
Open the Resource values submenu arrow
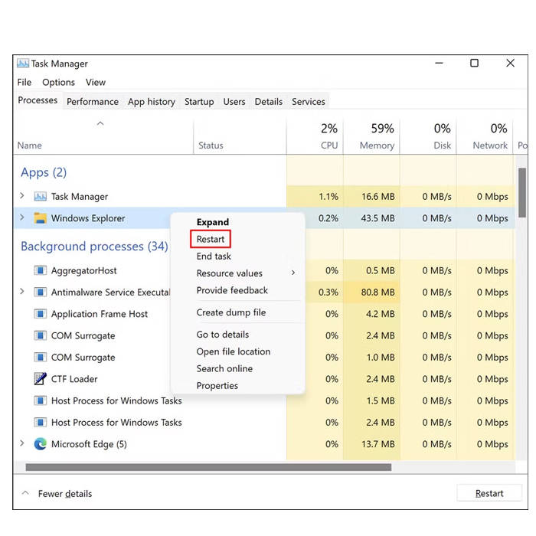(293, 273)
